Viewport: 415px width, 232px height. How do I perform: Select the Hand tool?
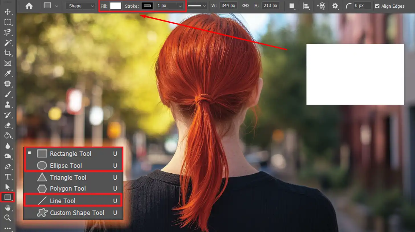pyautogui.click(x=8, y=208)
